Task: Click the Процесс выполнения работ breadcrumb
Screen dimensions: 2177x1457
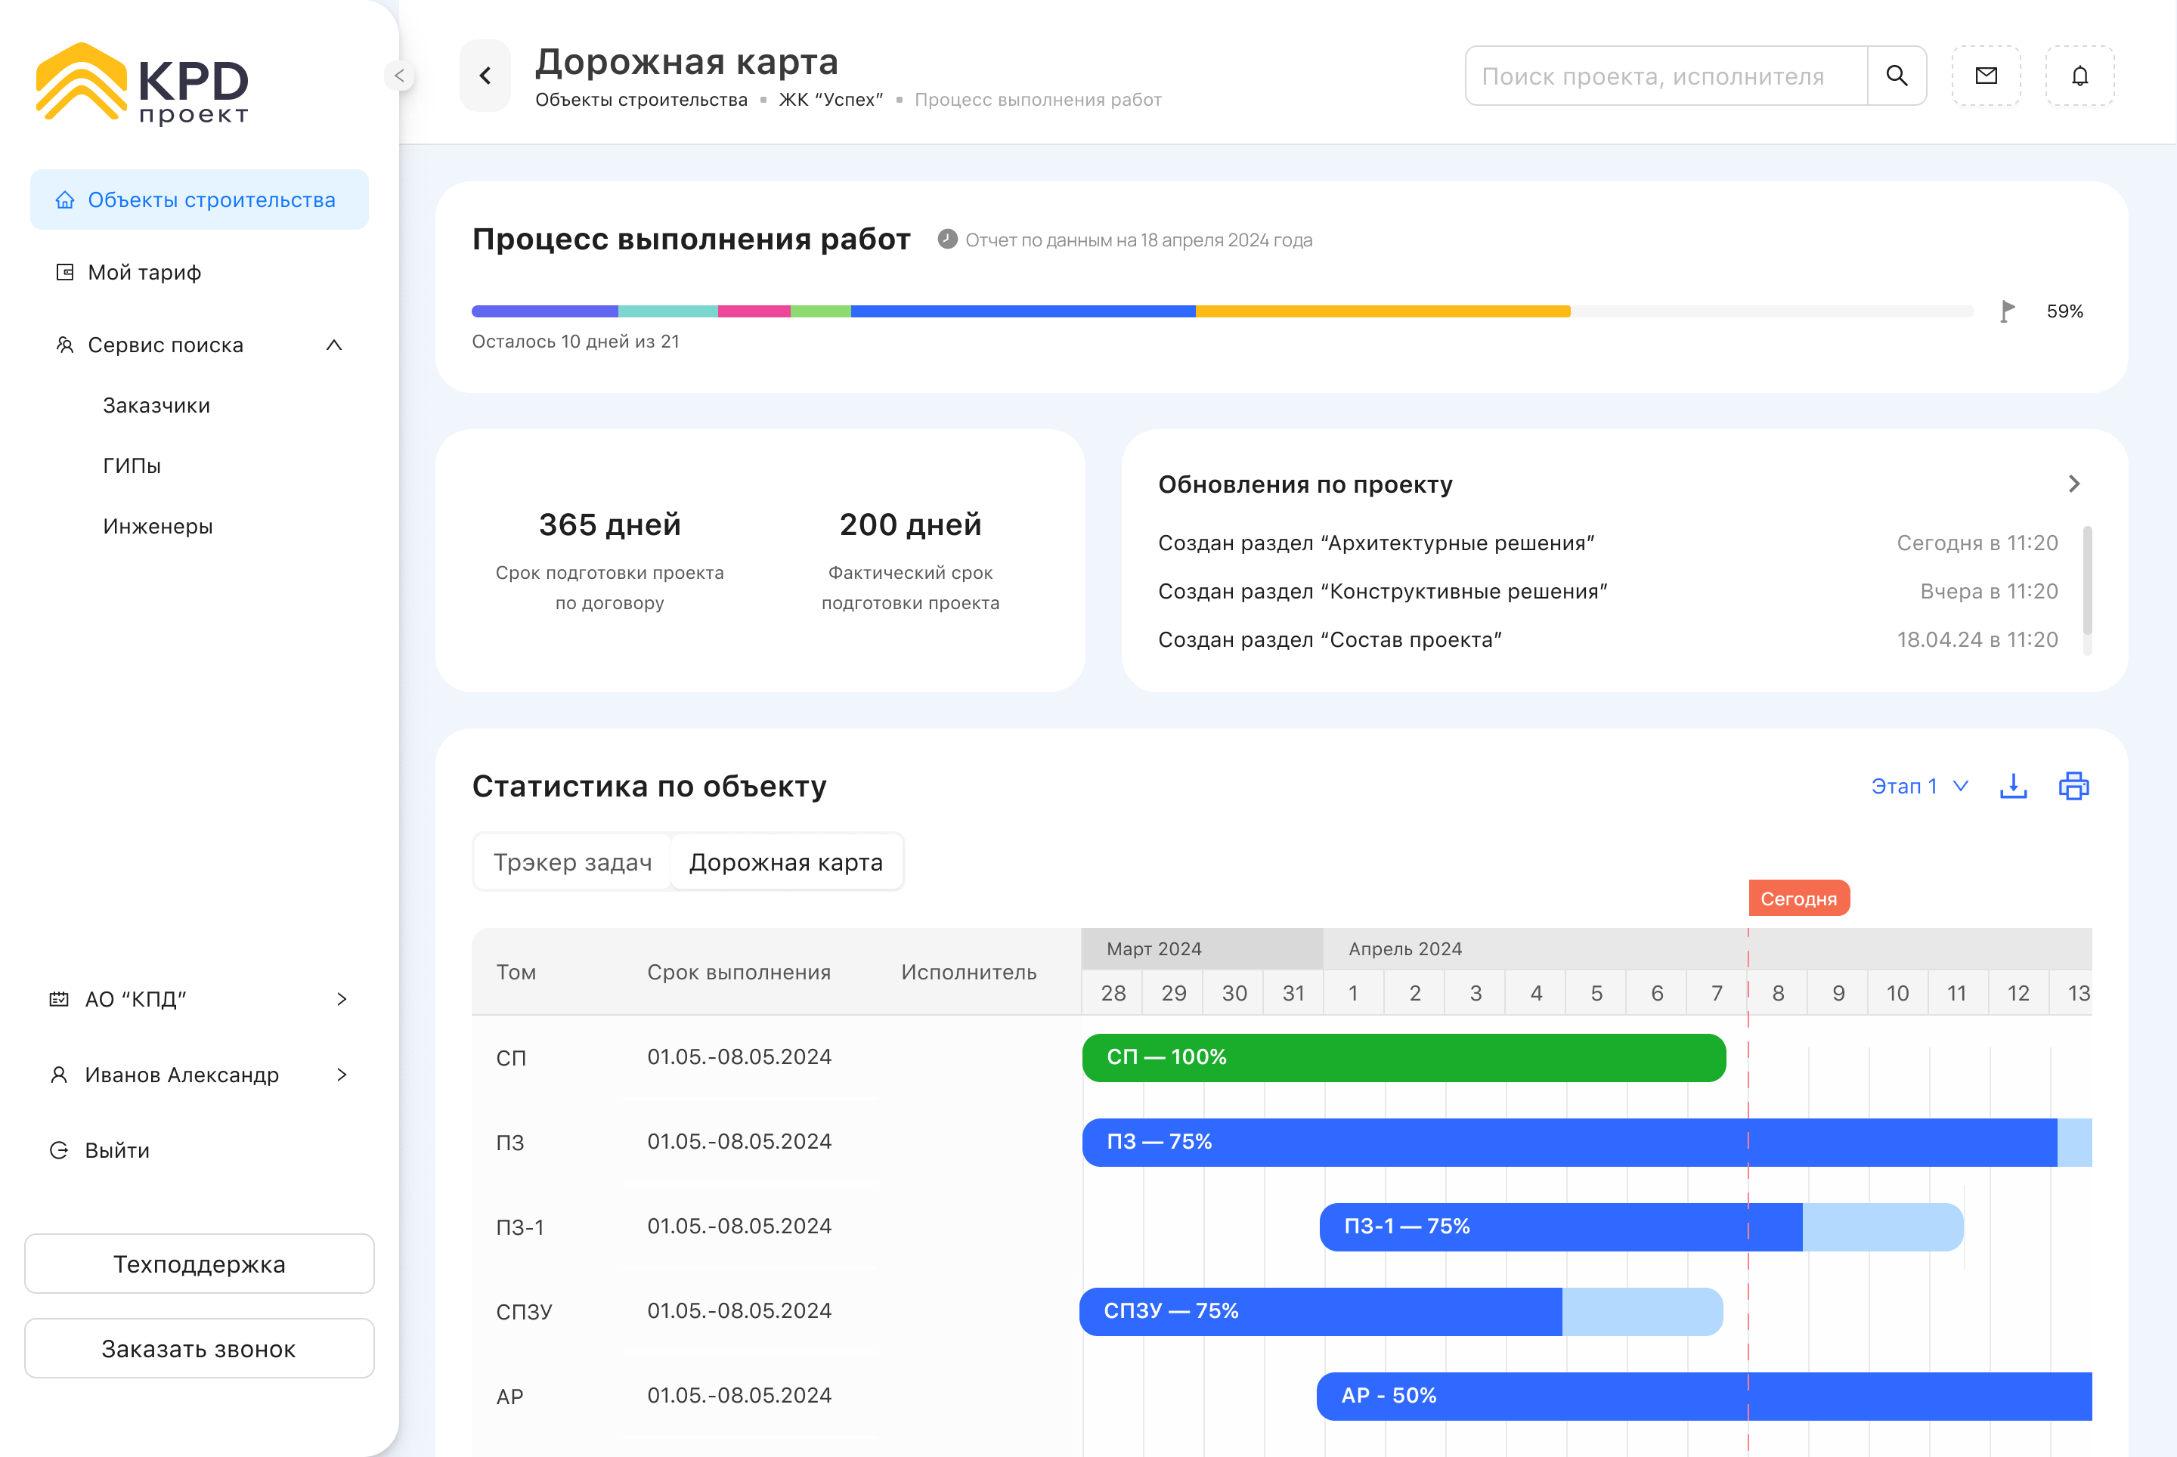Action: click(x=1039, y=100)
